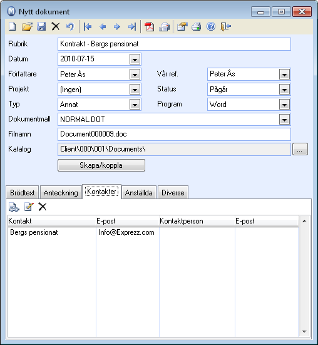Go to last record arrow icon
This screenshot has width=318, height=345.
coord(132,27)
